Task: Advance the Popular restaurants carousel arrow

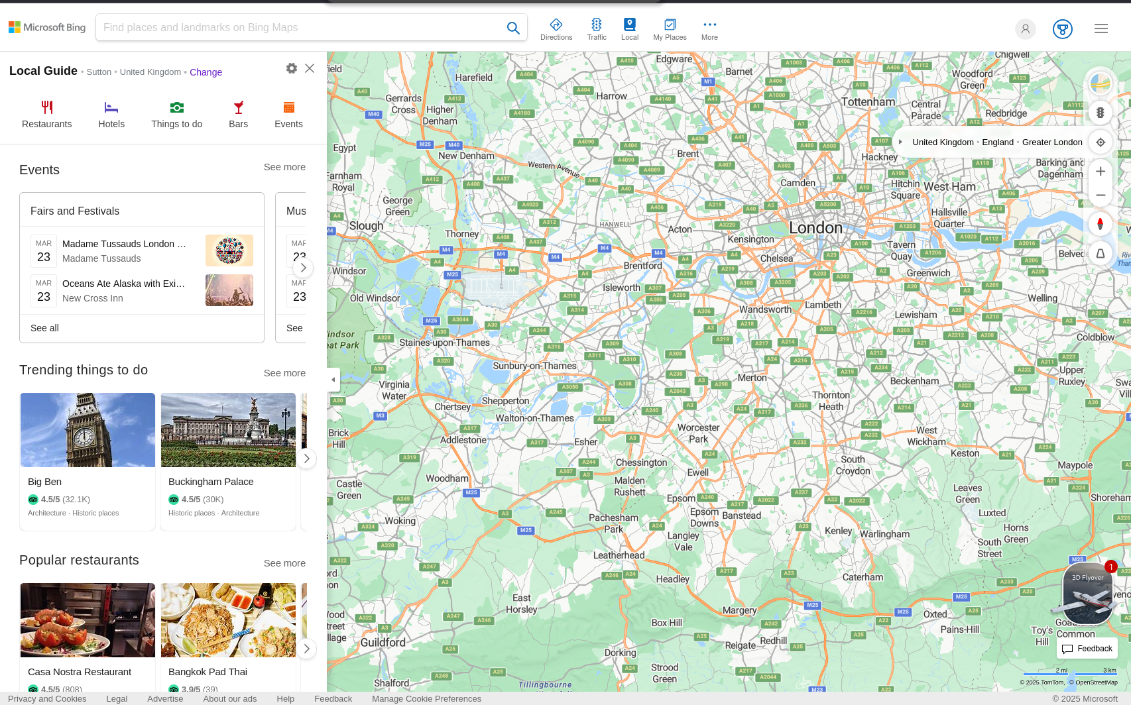Action: click(306, 649)
